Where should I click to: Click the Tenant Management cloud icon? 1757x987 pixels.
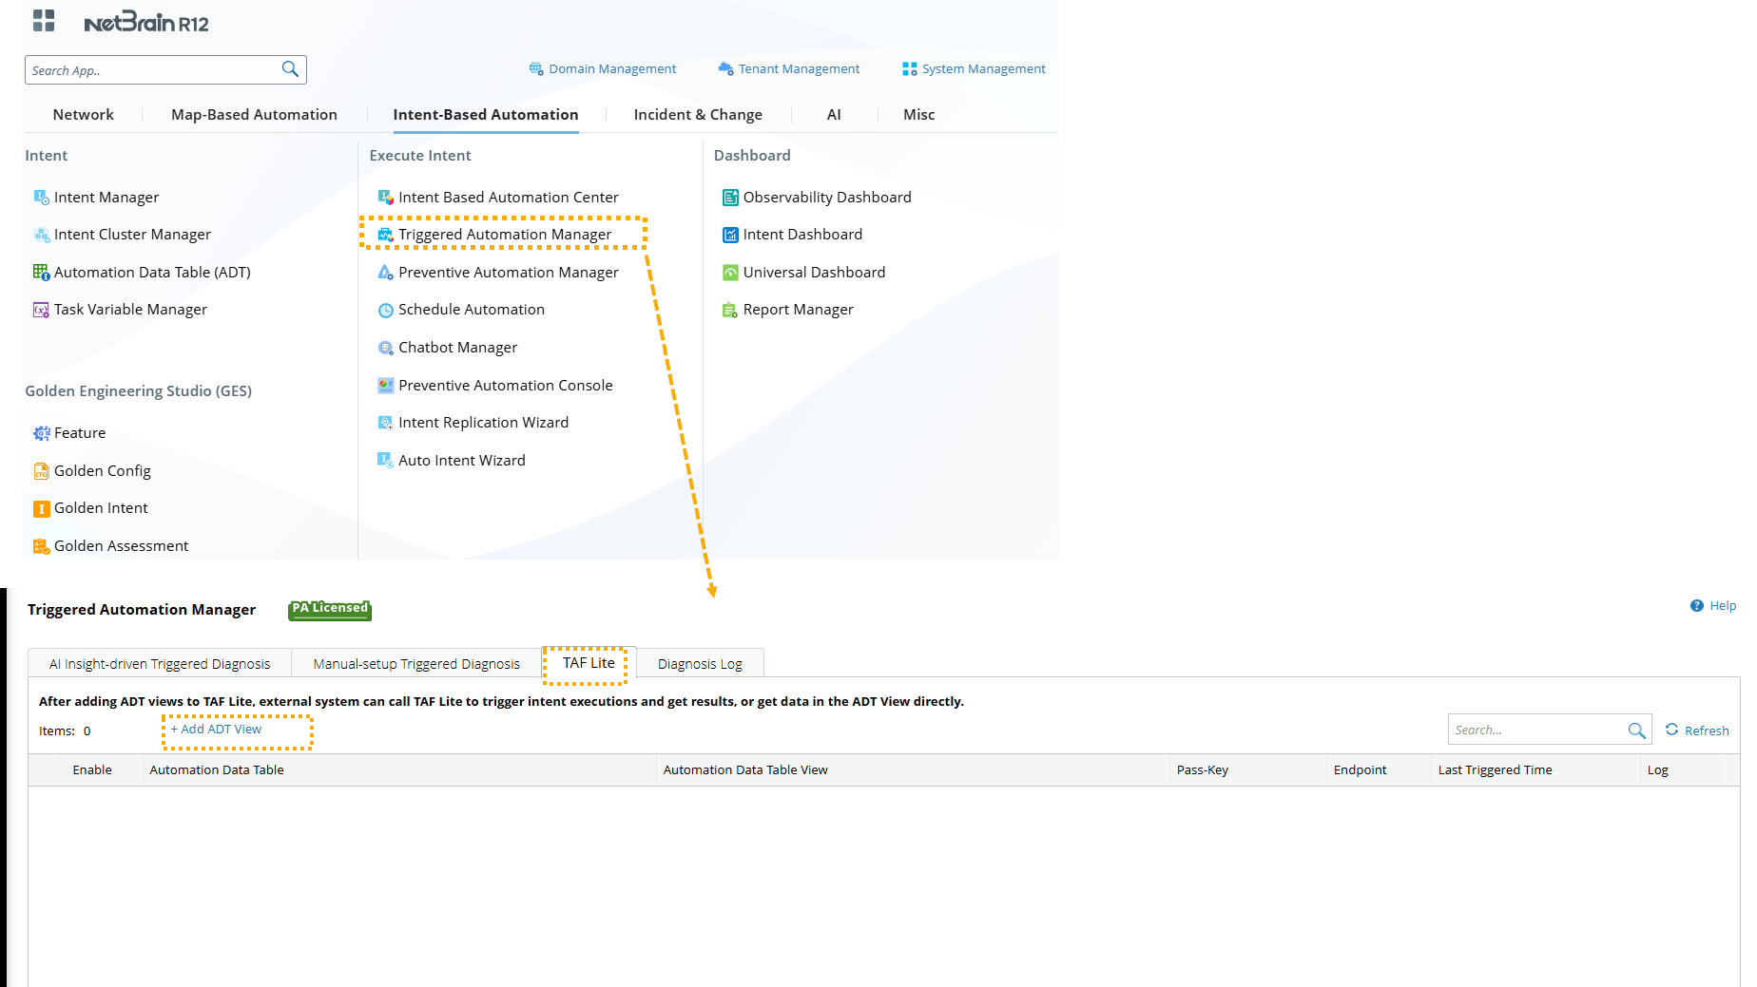click(x=726, y=69)
